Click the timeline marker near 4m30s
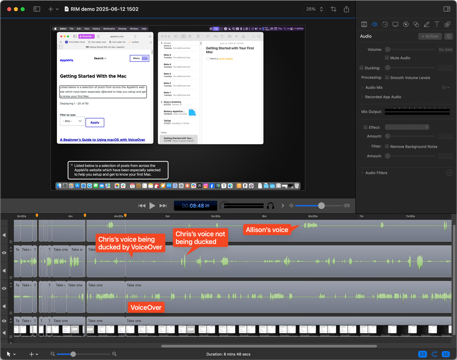 [x=125, y=216]
